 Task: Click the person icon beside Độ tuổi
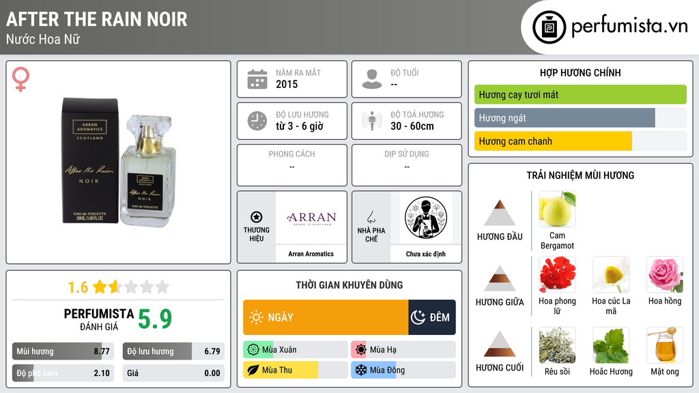click(x=372, y=79)
